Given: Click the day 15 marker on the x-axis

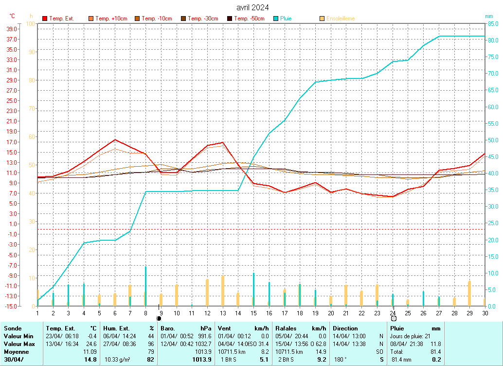Looking at the screenshot, I should 253,312.
